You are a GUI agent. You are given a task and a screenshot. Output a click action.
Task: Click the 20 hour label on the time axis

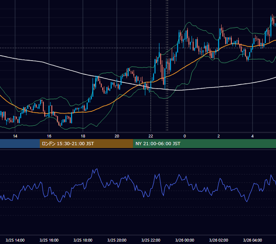(117, 136)
